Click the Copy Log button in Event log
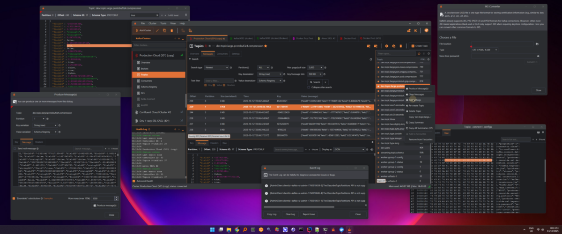Screen dimensions: 562x234 coord(272,214)
